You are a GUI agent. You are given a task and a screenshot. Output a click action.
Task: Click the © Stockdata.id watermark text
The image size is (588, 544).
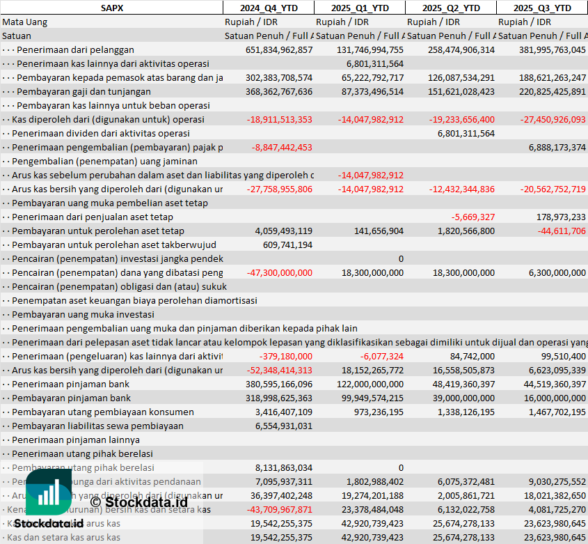click(x=138, y=502)
